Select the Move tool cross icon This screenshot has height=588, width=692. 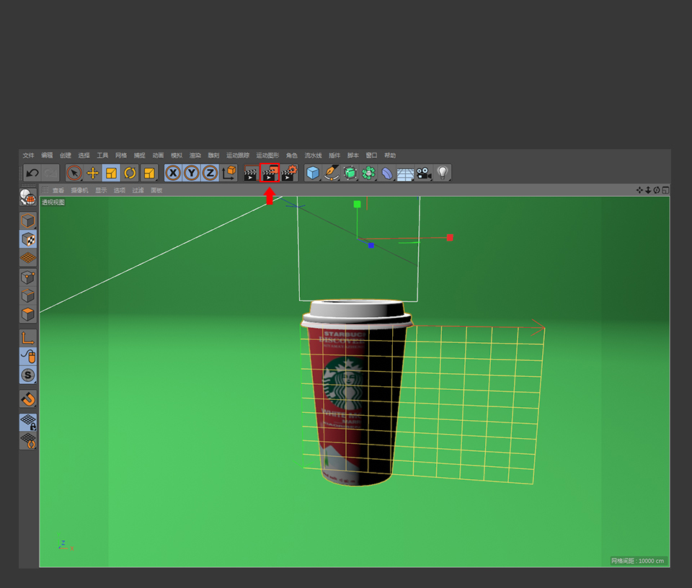coord(93,173)
